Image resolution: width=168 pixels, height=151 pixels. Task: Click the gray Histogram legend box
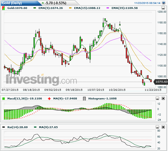pos(84,99)
